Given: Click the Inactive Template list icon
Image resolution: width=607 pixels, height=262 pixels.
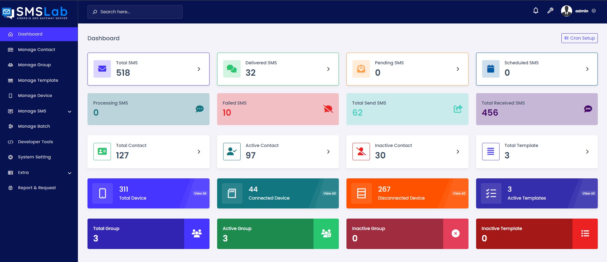Looking at the screenshot, I should 585,234.
